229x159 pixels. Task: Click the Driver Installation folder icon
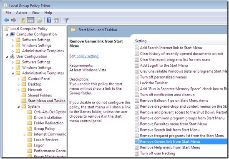pos(30,118)
